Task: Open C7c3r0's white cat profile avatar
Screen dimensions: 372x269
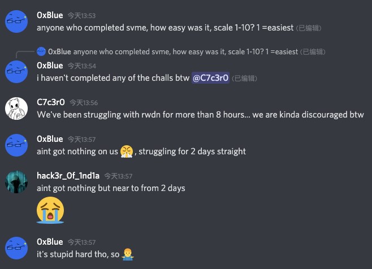Action: tap(16, 109)
